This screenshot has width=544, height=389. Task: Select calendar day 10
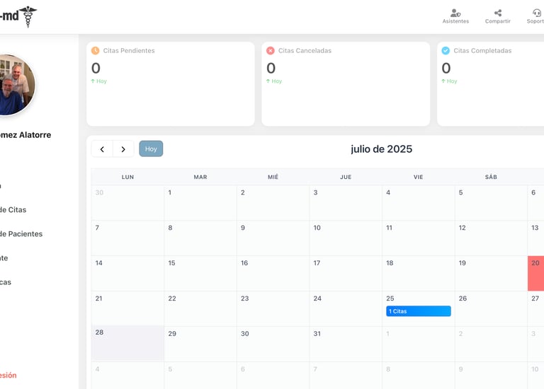pyautogui.click(x=346, y=238)
